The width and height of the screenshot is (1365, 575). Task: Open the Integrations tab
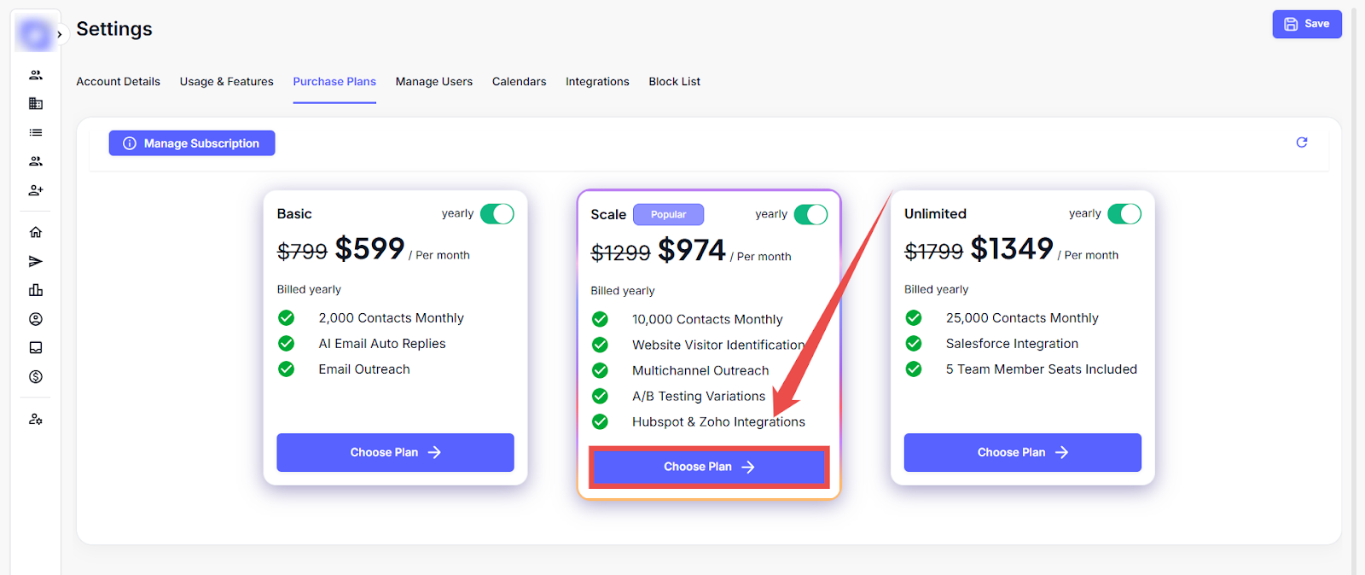(597, 82)
